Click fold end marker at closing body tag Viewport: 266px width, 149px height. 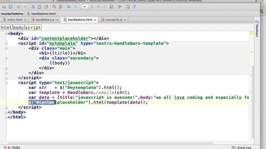click(x=6, y=112)
